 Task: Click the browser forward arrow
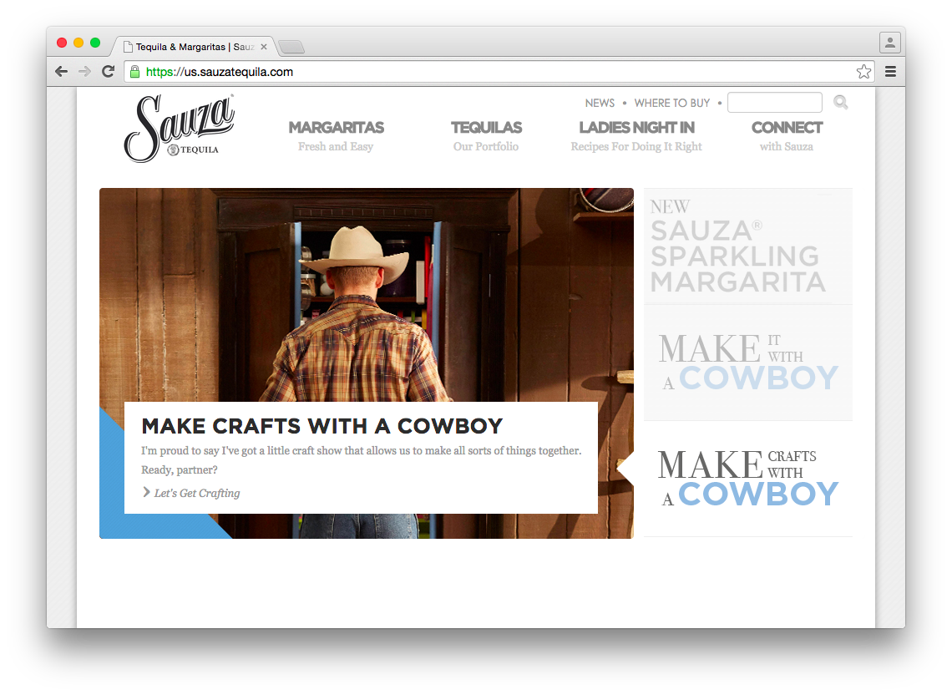point(85,72)
